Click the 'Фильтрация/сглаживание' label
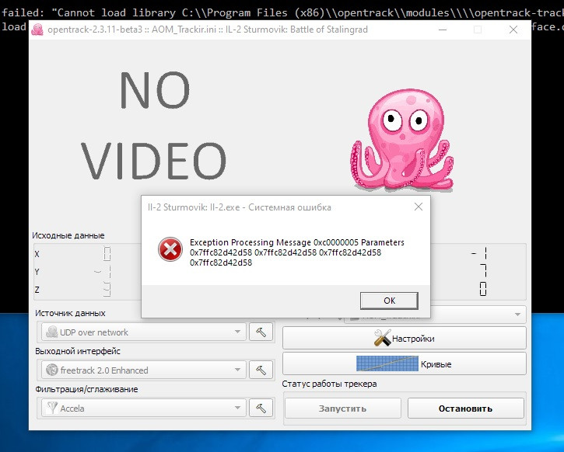 coord(86,389)
